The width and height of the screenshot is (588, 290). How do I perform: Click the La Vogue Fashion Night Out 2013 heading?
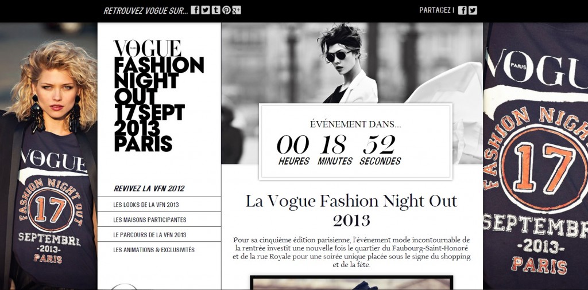(352, 210)
